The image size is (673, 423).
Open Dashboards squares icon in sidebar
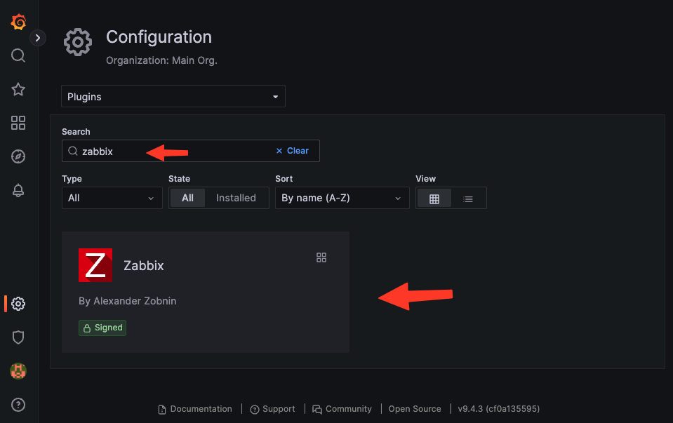coord(18,123)
